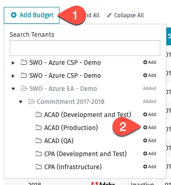Click the Collapse All control
The width and height of the screenshot is (171, 185).
point(125,15)
